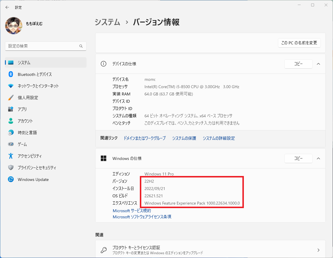Viewport: 333px width, 258px height.
Task: Navigate to ネットワークとインターネット
Action: click(38, 86)
